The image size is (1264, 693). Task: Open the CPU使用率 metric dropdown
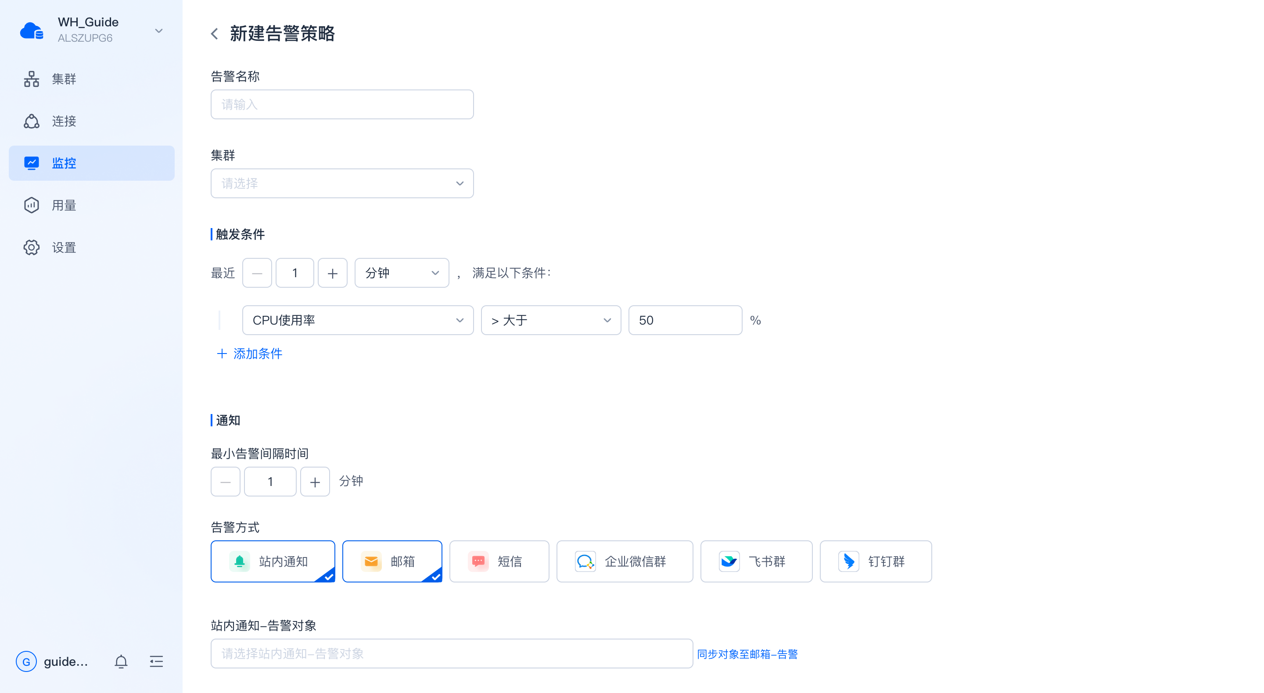pyautogui.click(x=358, y=320)
